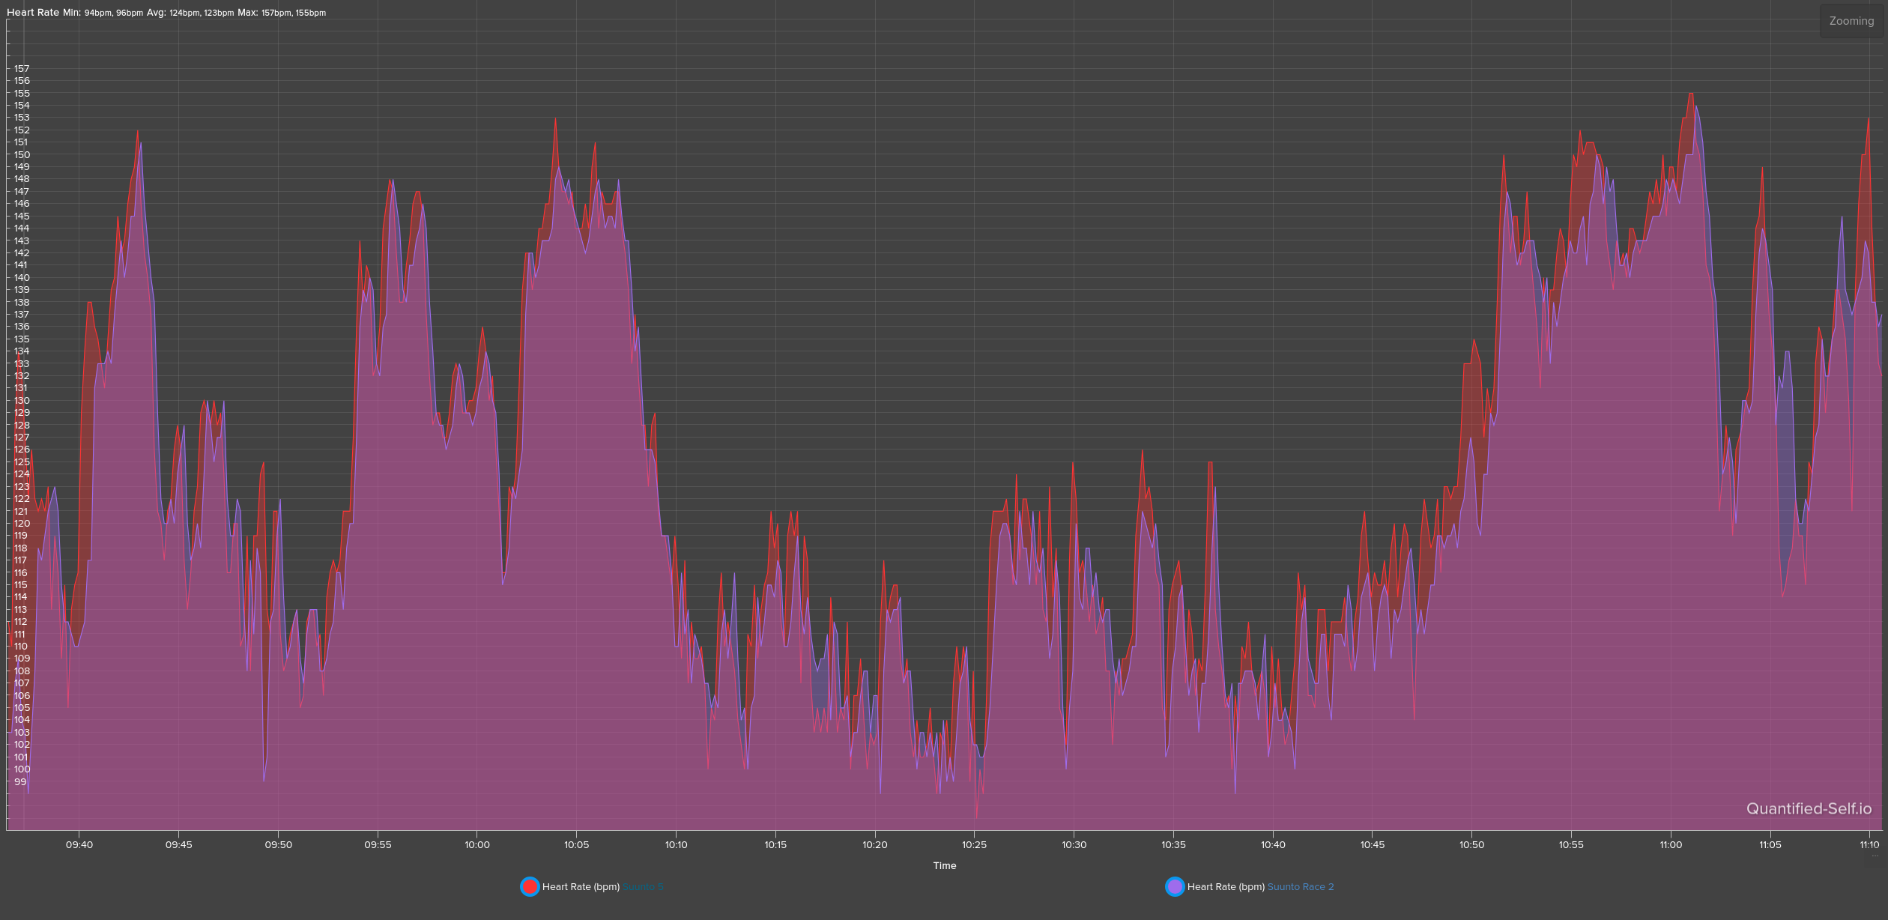Click the 10:00 time axis label
This screenshot has width=1888, height=920.
[x=477, y=844]
